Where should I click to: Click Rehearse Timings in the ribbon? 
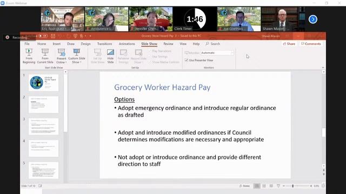(x=123, y=56)
